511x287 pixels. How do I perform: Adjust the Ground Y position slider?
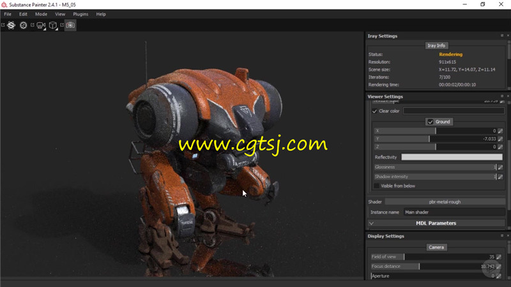[436, 139]
